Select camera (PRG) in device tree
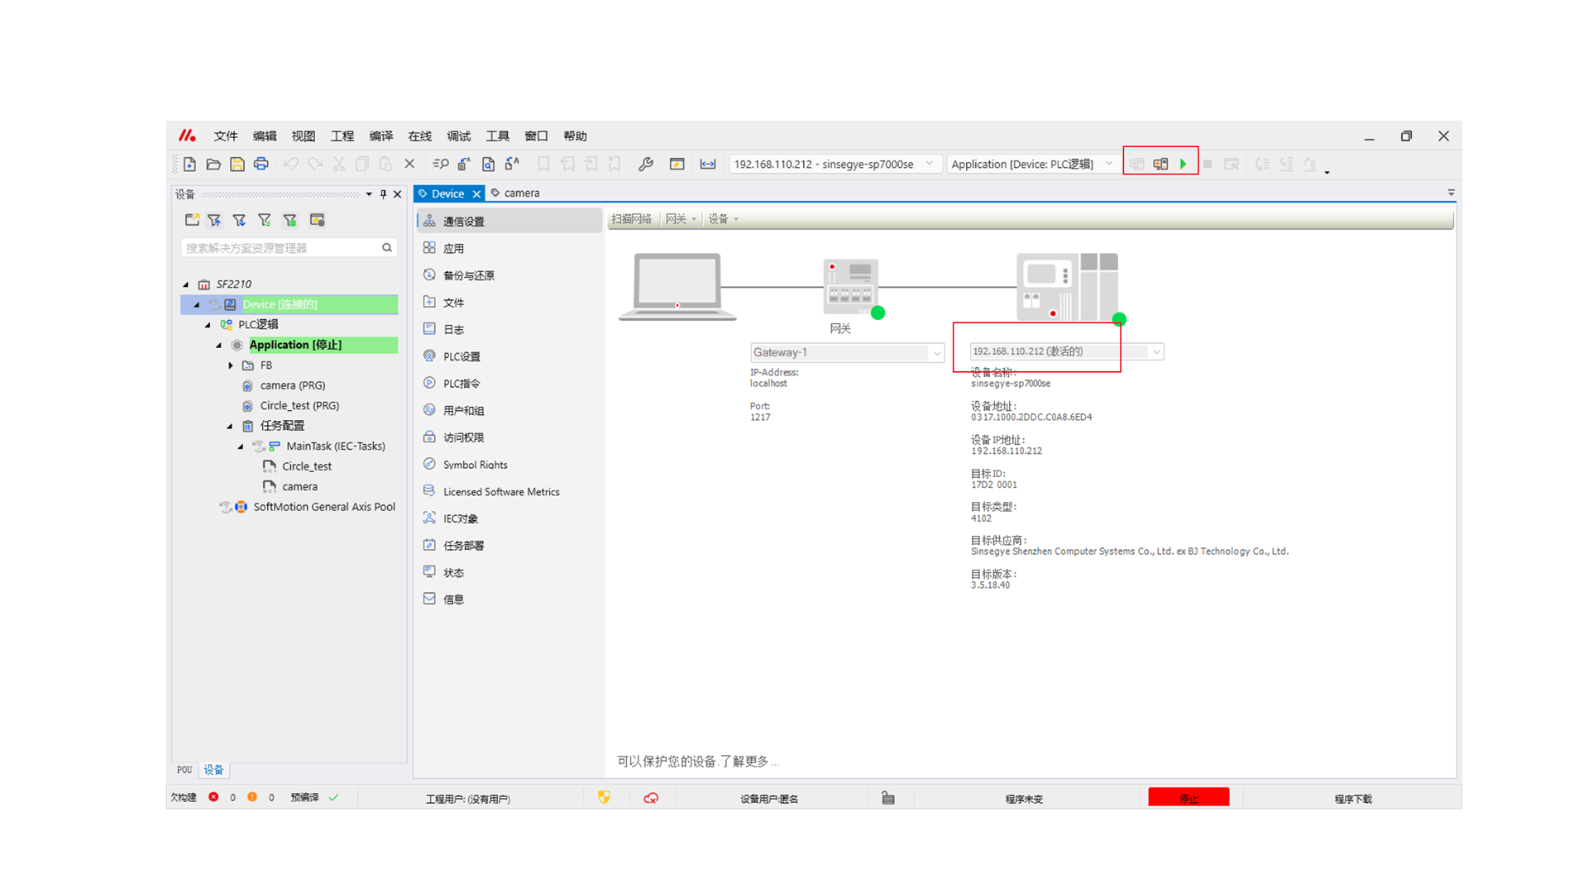 292,385
